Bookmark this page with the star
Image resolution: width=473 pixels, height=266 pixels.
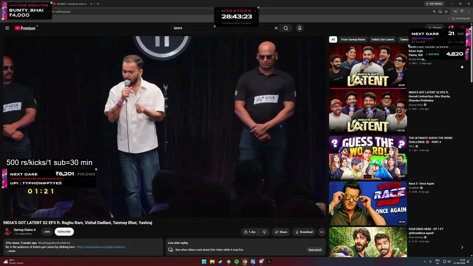click(446, 11)
